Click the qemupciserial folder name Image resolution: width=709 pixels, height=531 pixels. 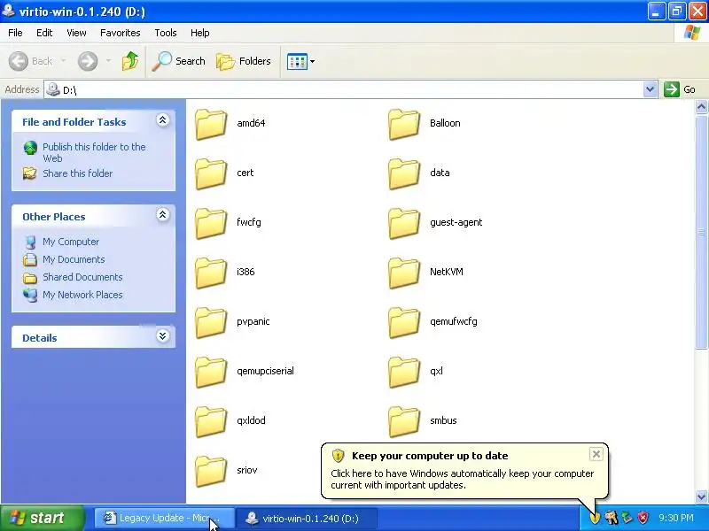265,371
